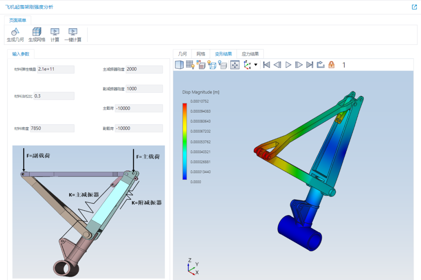Toggle mesh grid display with lightbulb
Viewport: 421px width, 280px height.
[x=190, y=65]
